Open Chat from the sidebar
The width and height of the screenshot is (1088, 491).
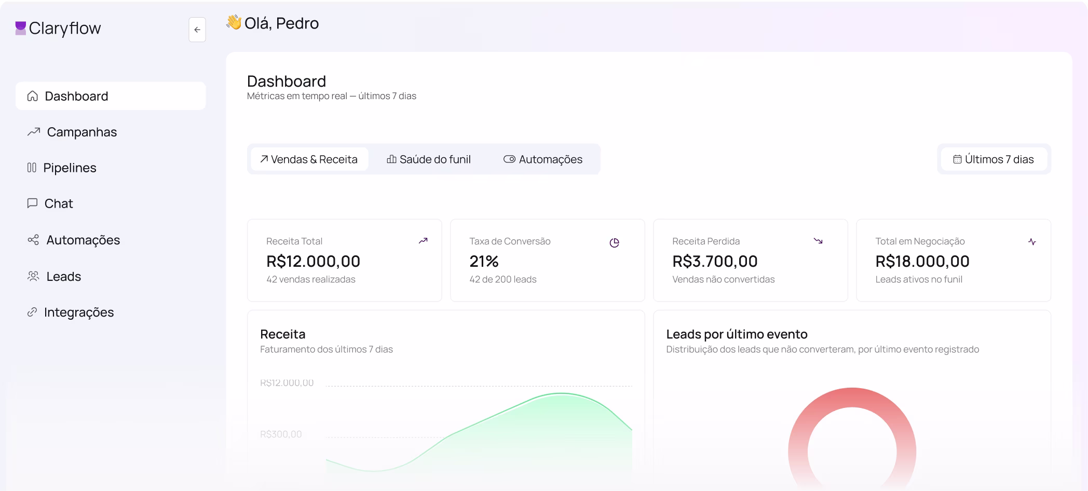[x=111, y=203]
